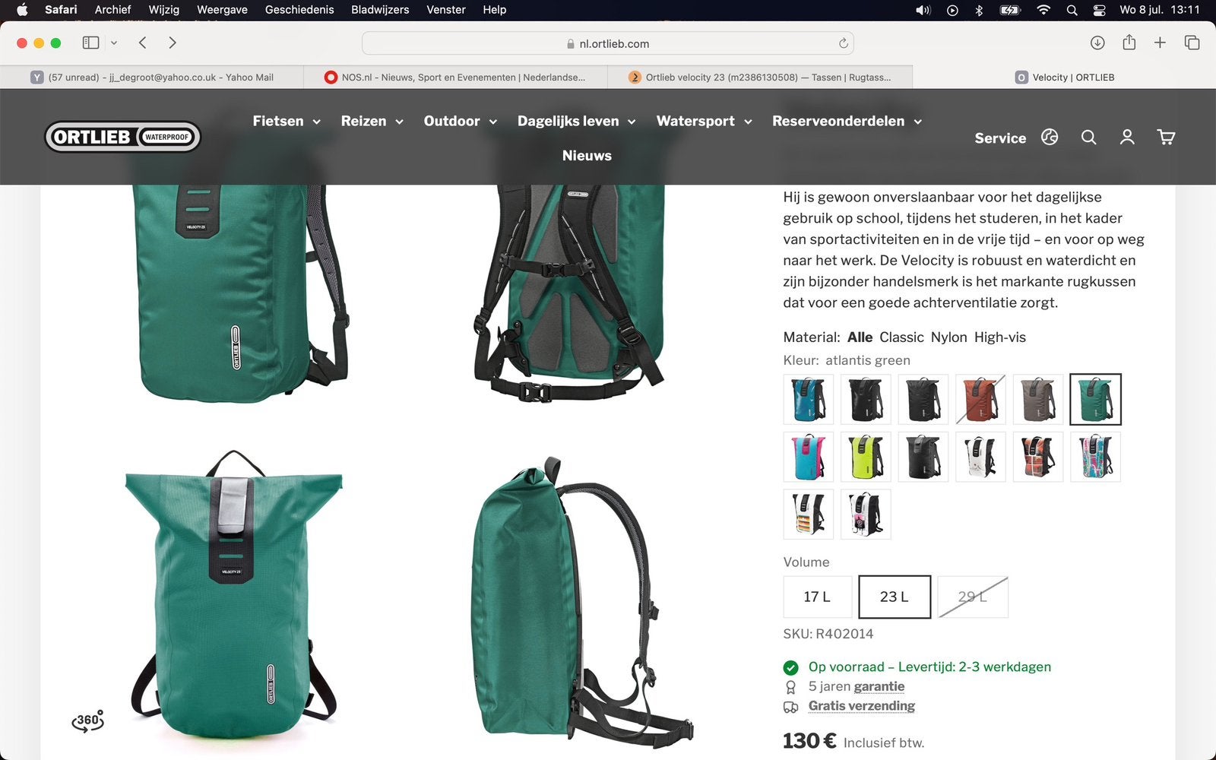Open the Weergave menu

tap(222, 10)
